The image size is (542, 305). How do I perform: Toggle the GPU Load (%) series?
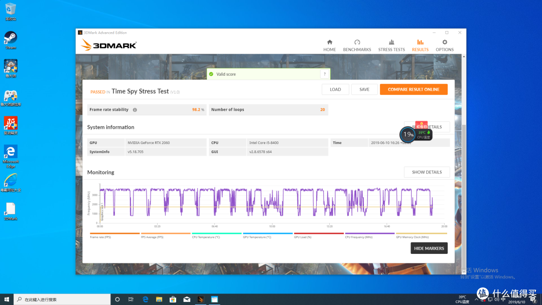click(319, 235)
